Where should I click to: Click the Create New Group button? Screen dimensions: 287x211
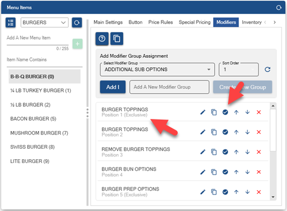(x=242, y=87)
